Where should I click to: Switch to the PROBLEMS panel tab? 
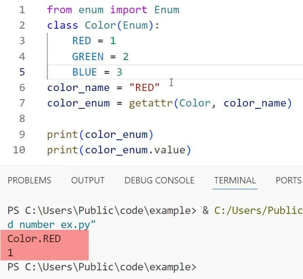30,180
